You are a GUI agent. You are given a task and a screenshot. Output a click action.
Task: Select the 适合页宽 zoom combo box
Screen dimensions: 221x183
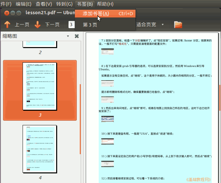(x=146, y=25)
